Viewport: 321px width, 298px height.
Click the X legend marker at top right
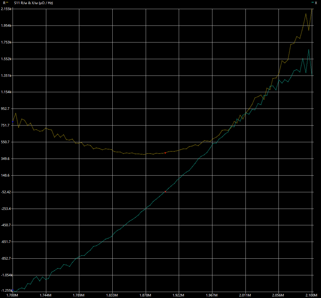coord(313,3)
